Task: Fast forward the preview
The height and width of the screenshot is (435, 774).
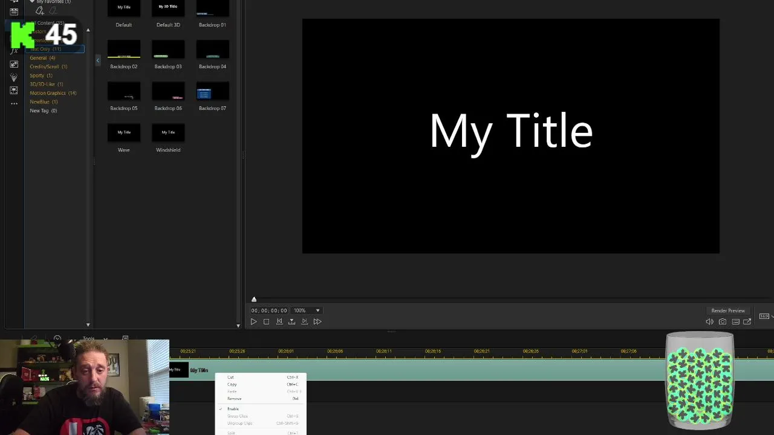Action: (x=317, y=321)
